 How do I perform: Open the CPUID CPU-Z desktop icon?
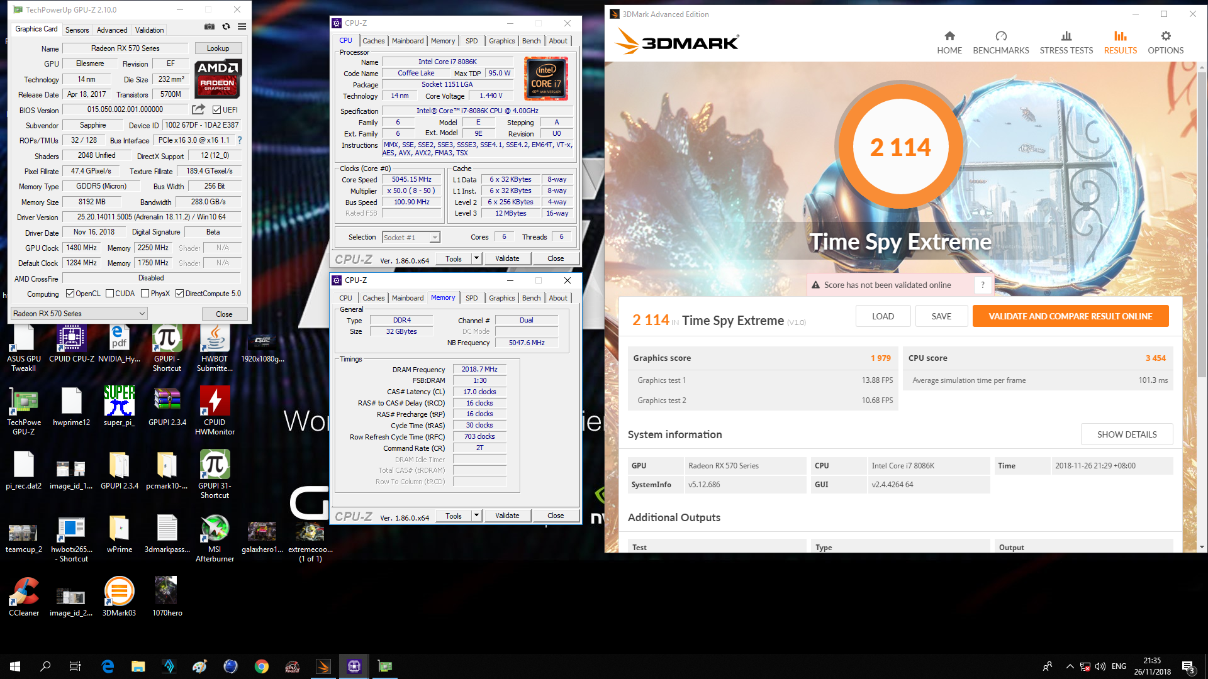pos(71,343)
